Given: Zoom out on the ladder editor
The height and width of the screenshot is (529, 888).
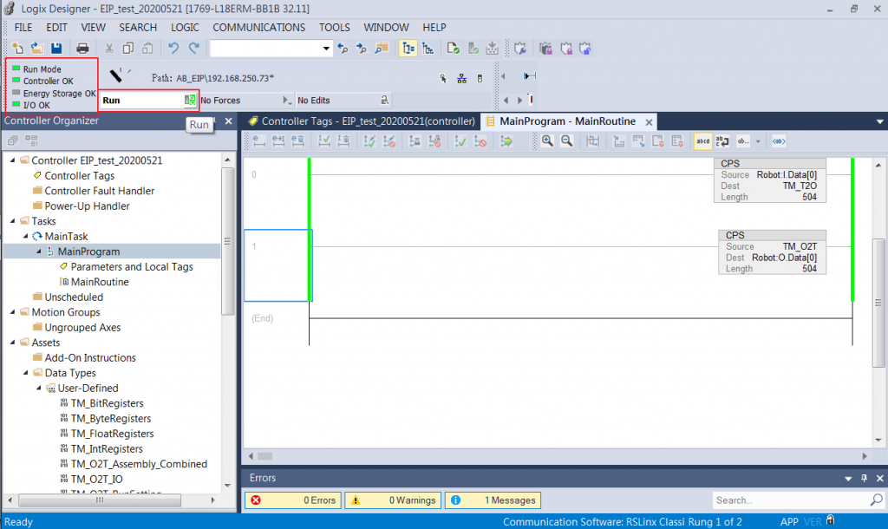Looking at the screenshot, I should pos(566,141).
